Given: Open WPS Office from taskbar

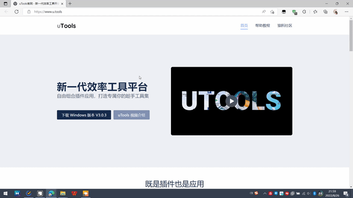Looking at the screenshot, I should (x=74, y=193).
